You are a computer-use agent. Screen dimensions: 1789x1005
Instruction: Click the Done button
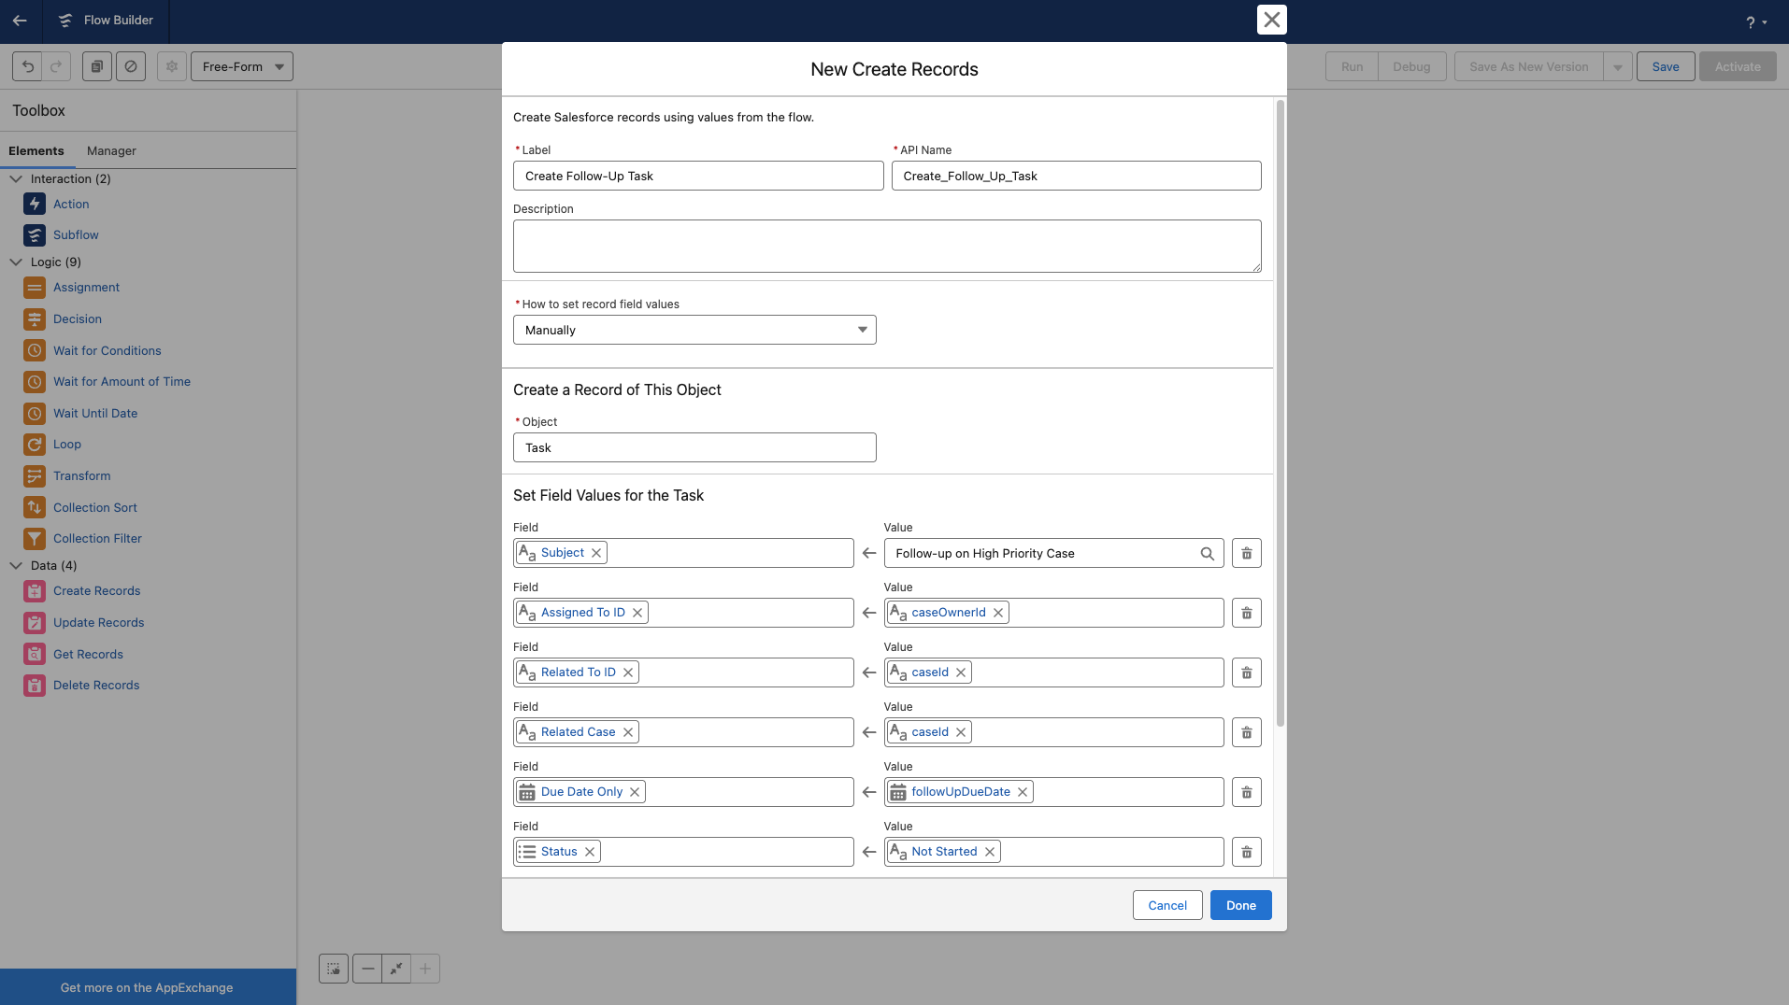click(1240, 905)
